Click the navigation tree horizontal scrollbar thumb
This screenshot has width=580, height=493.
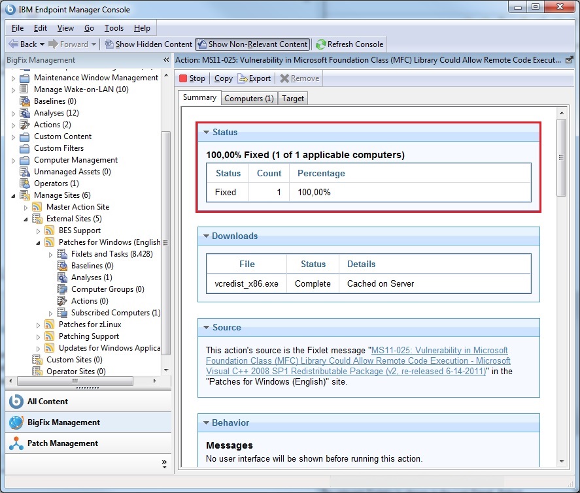pyautogui.click(x=75, y=381)
